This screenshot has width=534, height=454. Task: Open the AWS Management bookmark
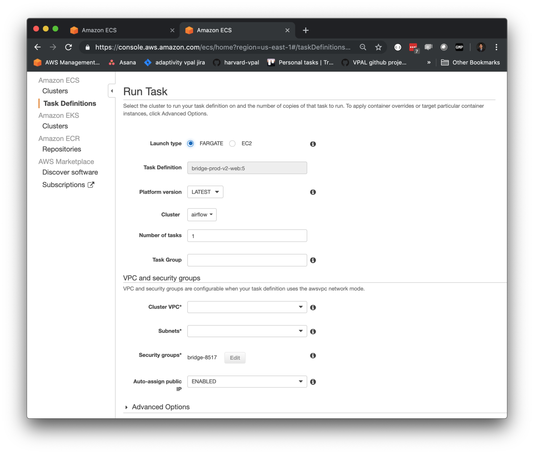coord(67,63)
